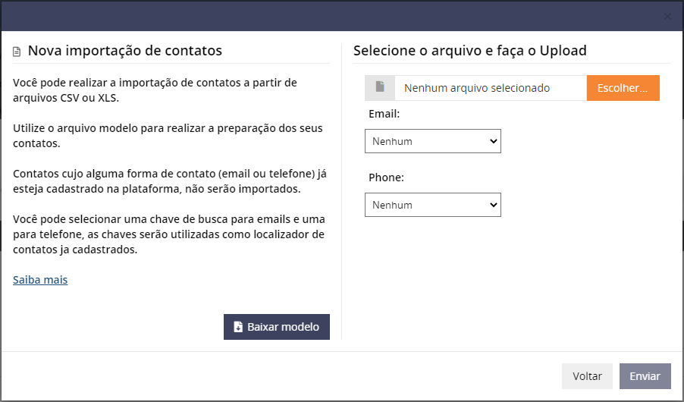Viewport: 684px width, 402px height.
Task: Click the Phone: field label
Action: pyautogui.click(x=387, y=177)
